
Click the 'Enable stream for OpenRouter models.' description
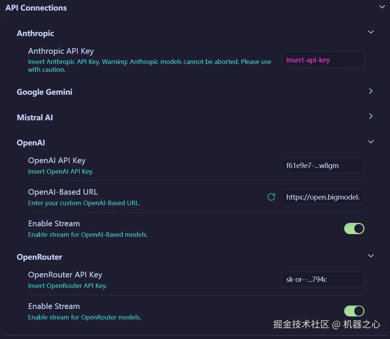pos(85,317)
